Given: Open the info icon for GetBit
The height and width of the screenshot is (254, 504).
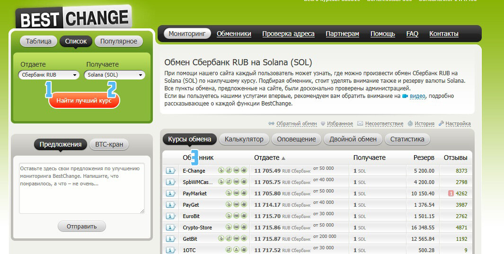Looking at the screenshot, I should coord(170,238).
